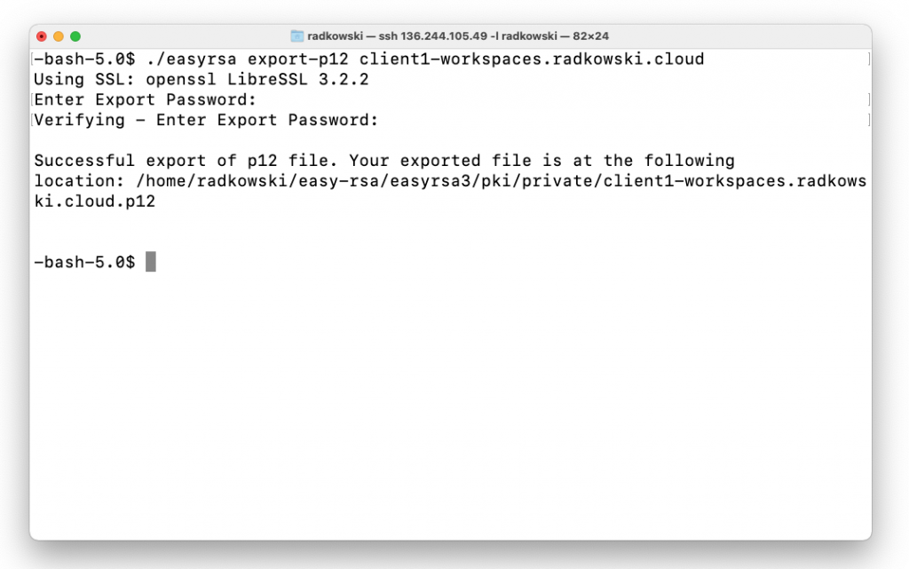Image resolution: width=909 pixels, height=569 pixels.
Task: Zoom the window with the green button
Action: click(75, 36)
